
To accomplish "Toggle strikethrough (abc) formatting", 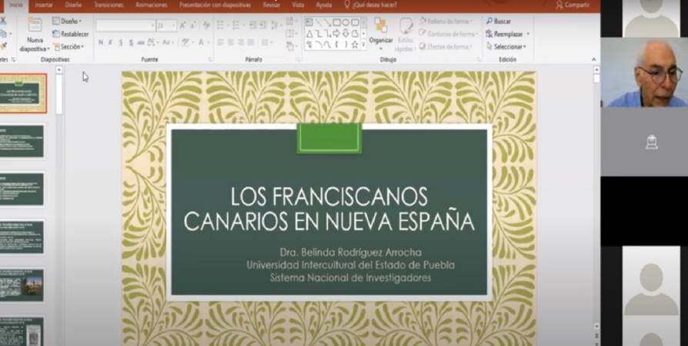I will (141, 42).
